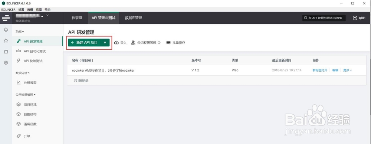Image resolution: width=371 pixels, height=144 pixels.
Task: Open the 设置 menu
Action: [x=21, y=10]
